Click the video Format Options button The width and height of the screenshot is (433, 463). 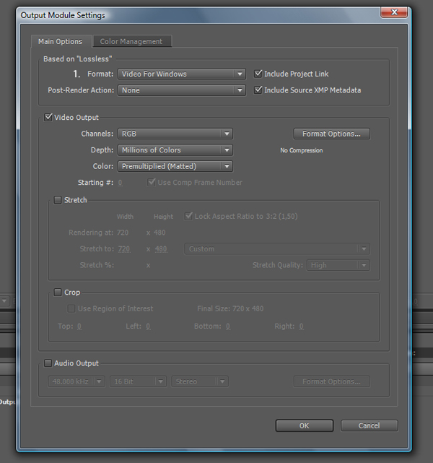(331, 134)
